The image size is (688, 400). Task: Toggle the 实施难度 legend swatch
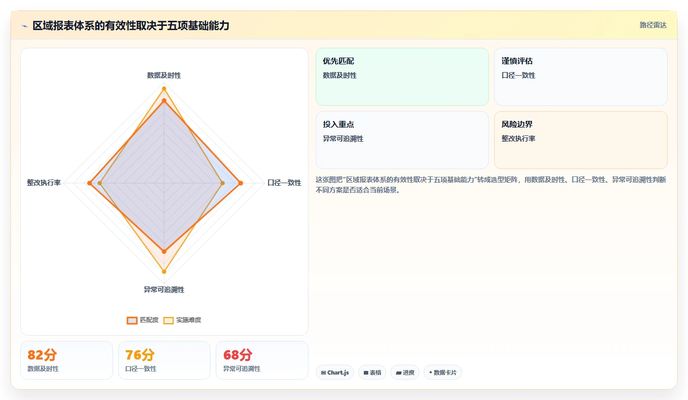pos(169,320)
